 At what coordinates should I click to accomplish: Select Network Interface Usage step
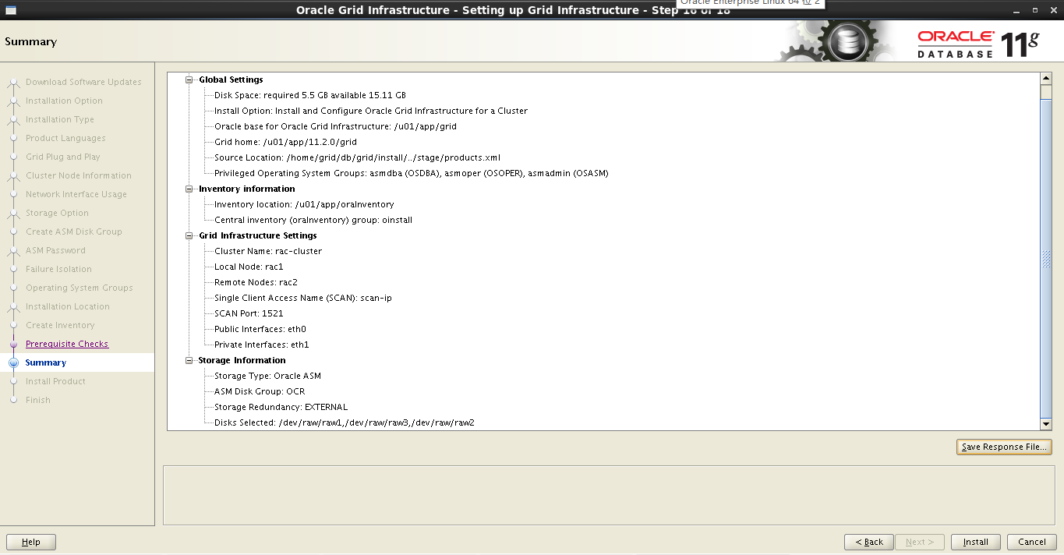coord(76,194)
